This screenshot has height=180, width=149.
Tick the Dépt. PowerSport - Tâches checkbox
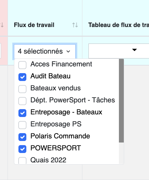coord(22,101)
